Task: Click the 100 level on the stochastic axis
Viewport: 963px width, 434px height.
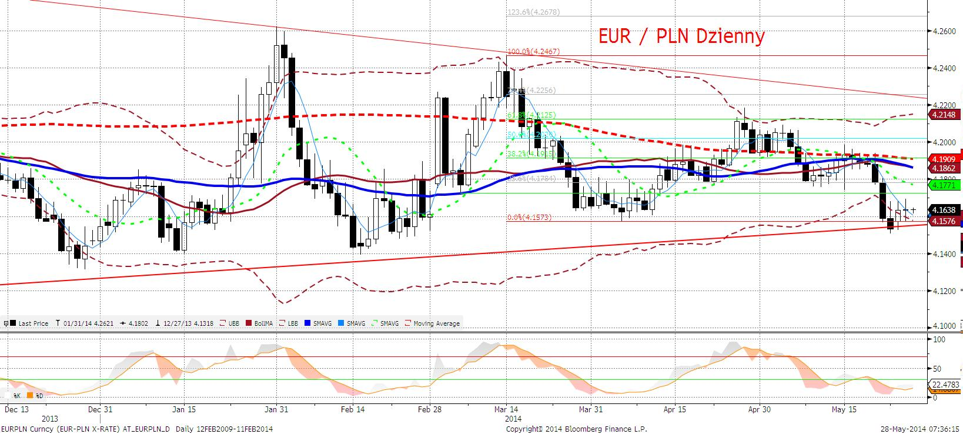Action: tap(939, 339)
